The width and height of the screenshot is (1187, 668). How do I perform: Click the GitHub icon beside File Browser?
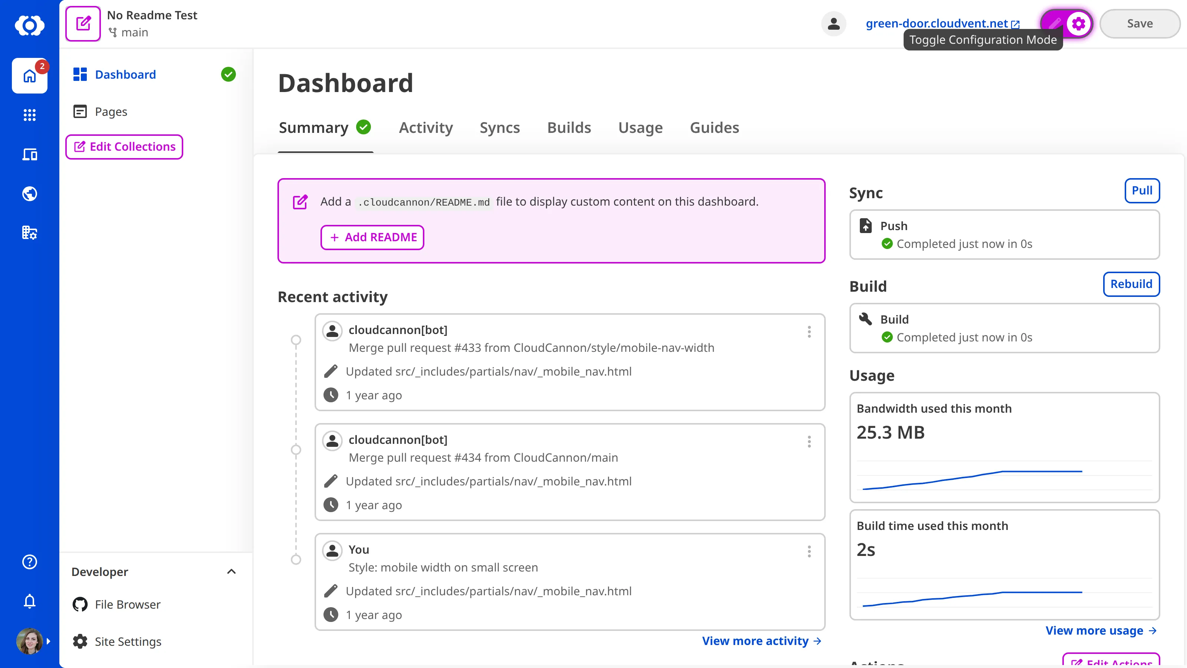click(x=80, y=605)
